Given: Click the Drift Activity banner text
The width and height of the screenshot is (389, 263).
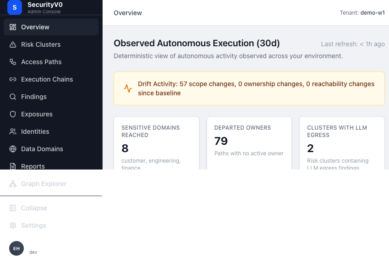Looking at the screenshot, I should 256,88.
